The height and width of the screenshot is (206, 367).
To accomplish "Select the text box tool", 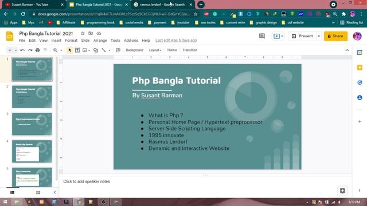I will [x=77, y=50].
